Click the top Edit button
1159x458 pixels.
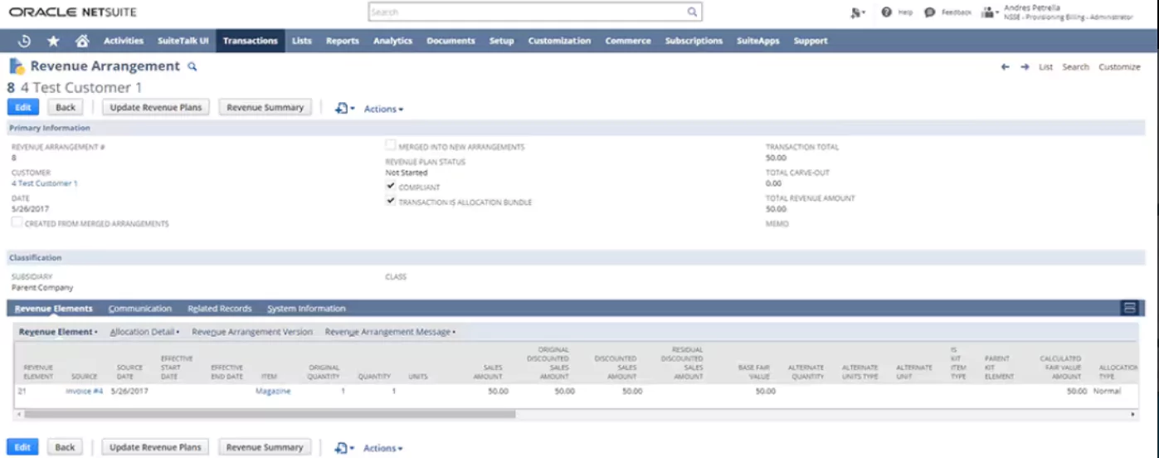click(22, 107)
